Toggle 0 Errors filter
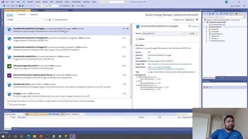The width and height of the screenshot is (248, 139). point(30,114)
